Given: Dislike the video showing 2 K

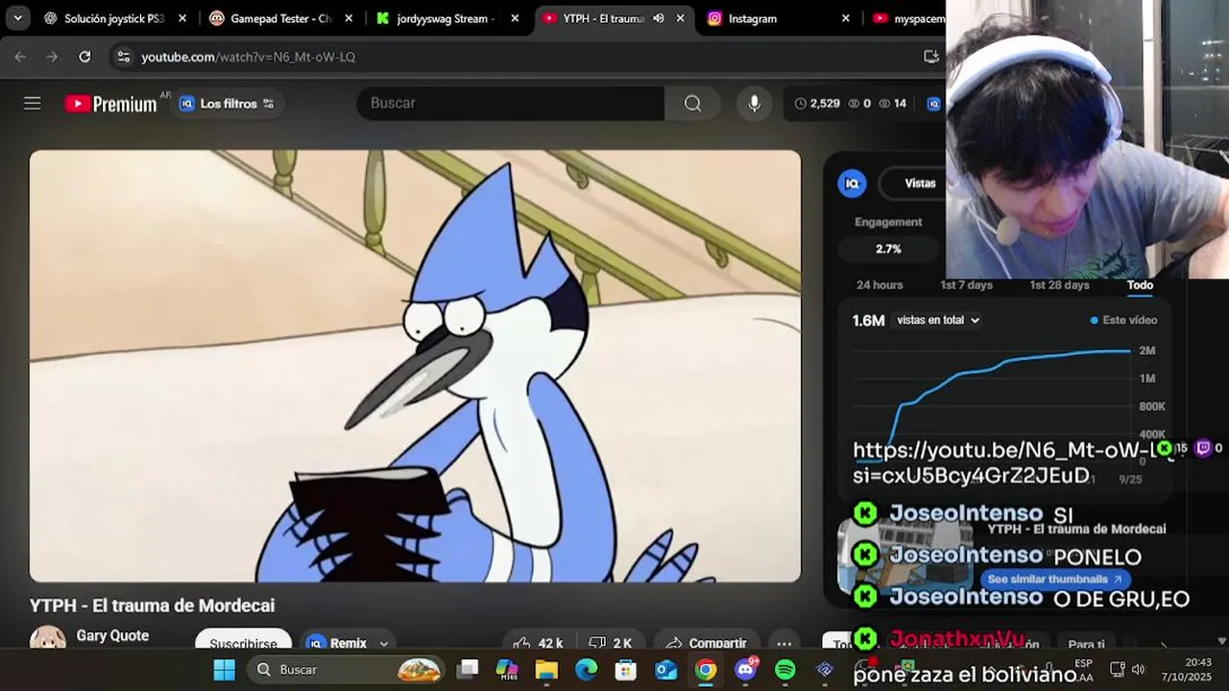Looking at the screenshot, I should [x=611, y=643].
